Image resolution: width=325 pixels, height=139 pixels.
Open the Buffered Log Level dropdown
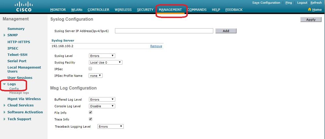102,99
